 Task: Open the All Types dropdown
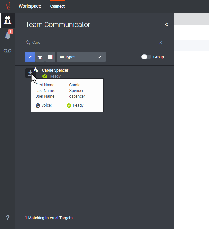[81, 57]
